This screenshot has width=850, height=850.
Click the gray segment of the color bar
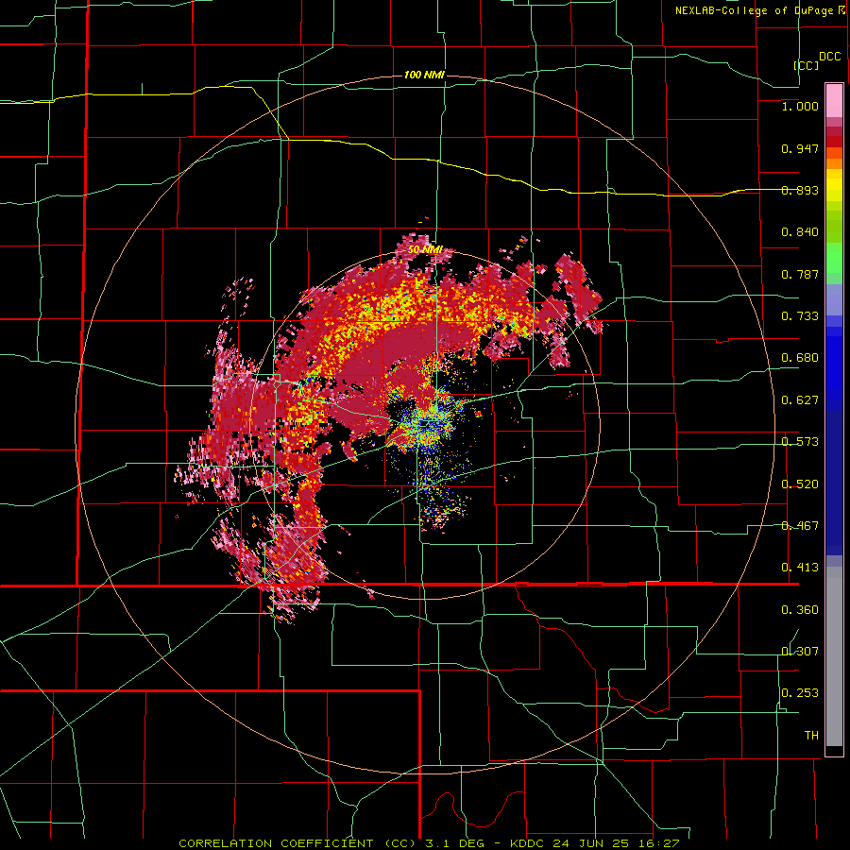(x=834, y=656)
